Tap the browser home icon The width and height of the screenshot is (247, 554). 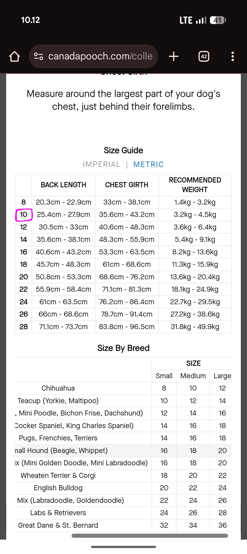14,57
